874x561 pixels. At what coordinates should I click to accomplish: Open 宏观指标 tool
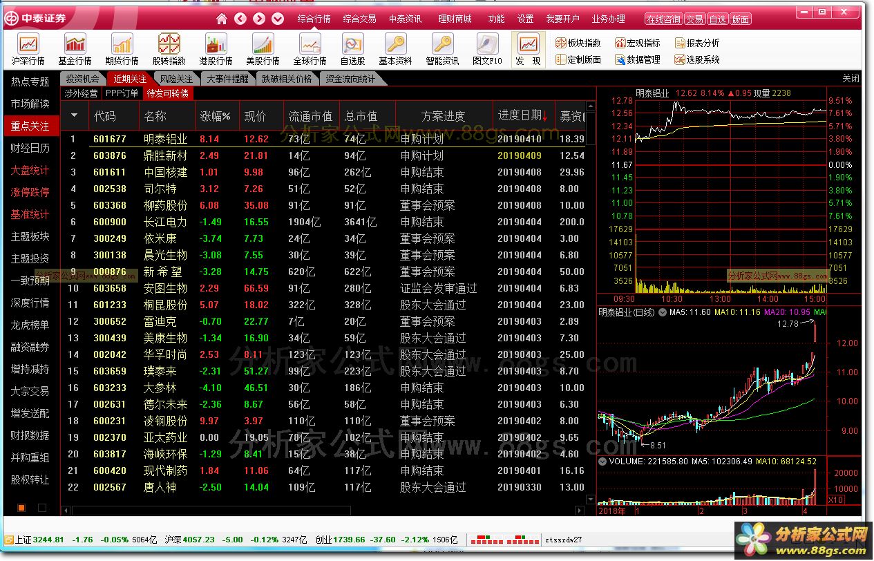tap(638, 43)
